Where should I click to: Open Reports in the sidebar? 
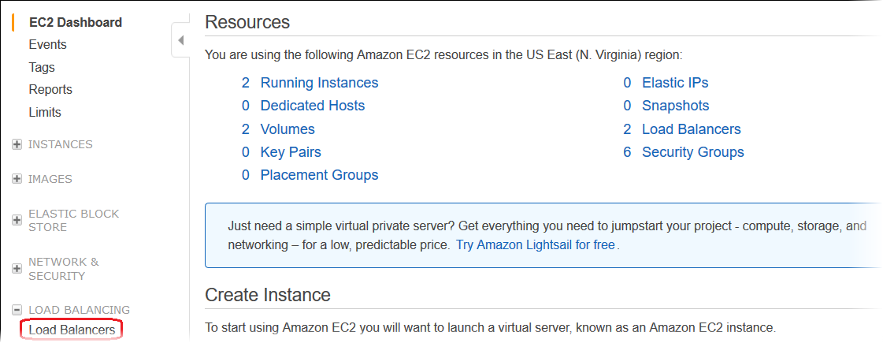[50, 90]
